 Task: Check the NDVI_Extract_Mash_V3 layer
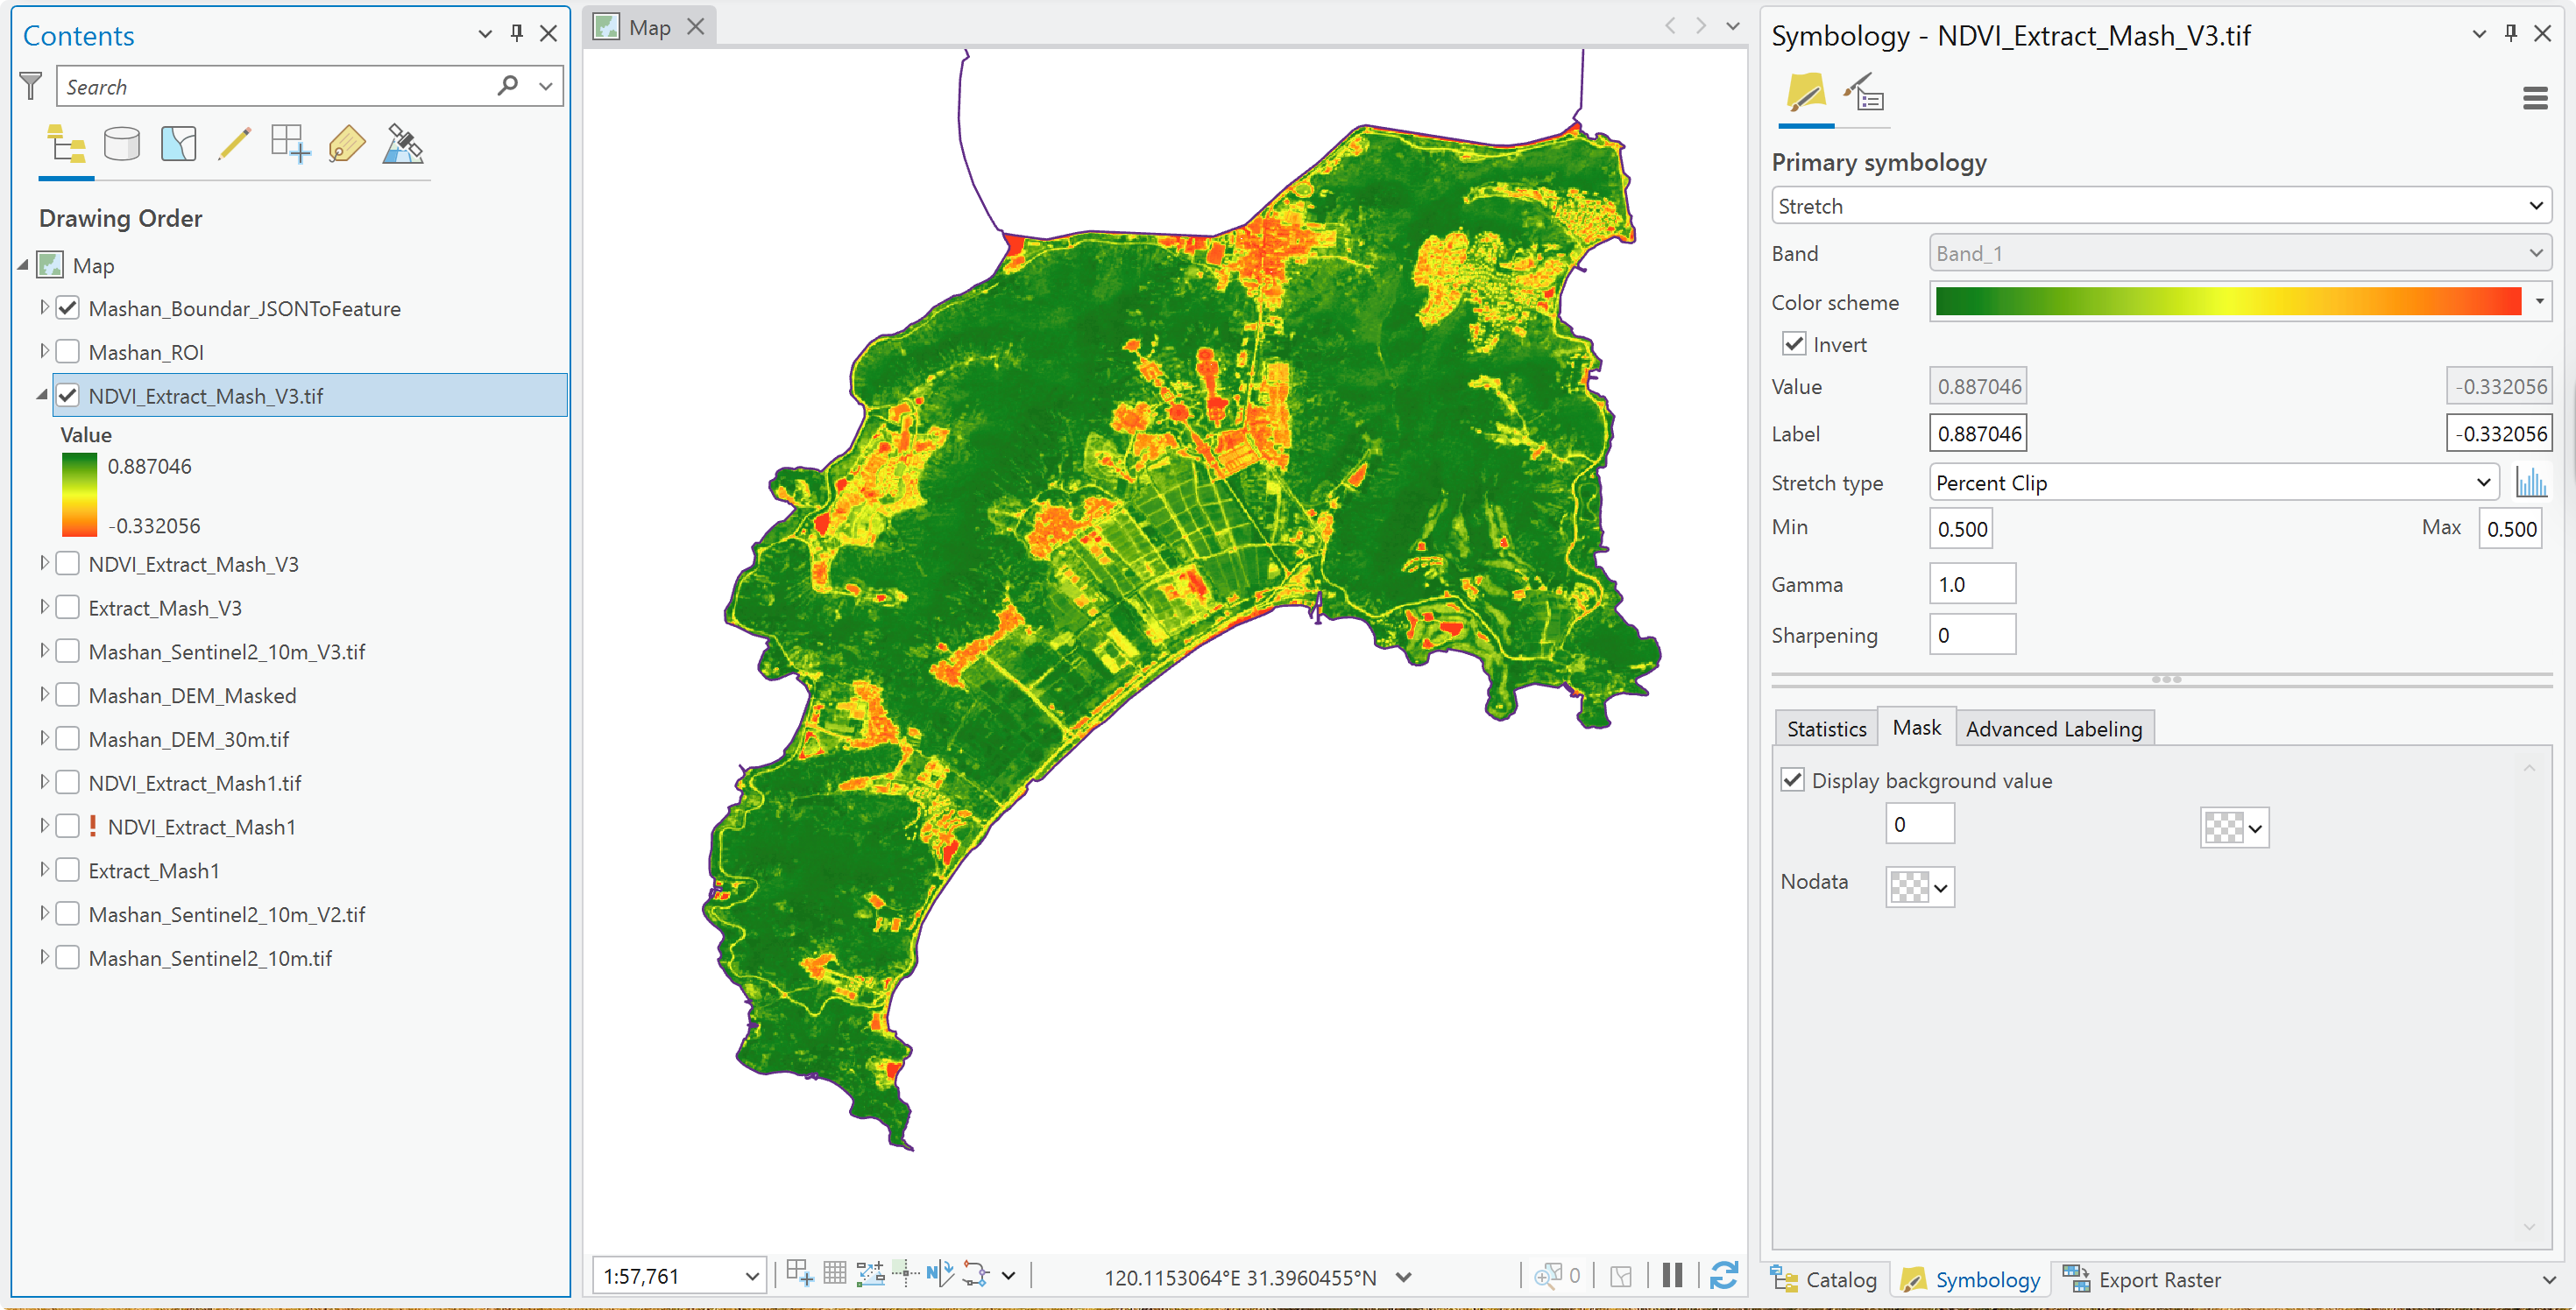pos(68,564)
